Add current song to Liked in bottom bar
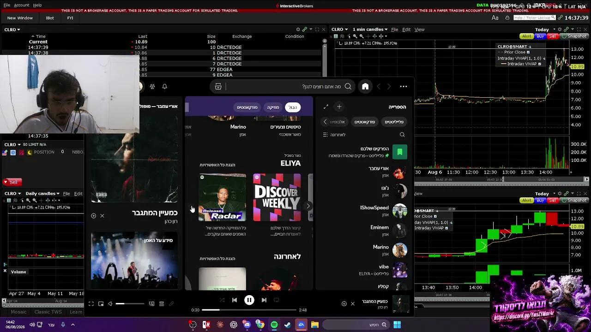Viewport: 591px width, 332px height. (344, 303)
